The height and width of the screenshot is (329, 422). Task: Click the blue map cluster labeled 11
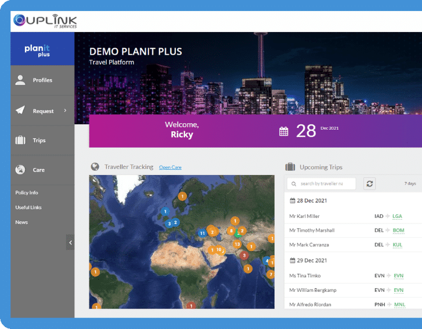(202, 233)
